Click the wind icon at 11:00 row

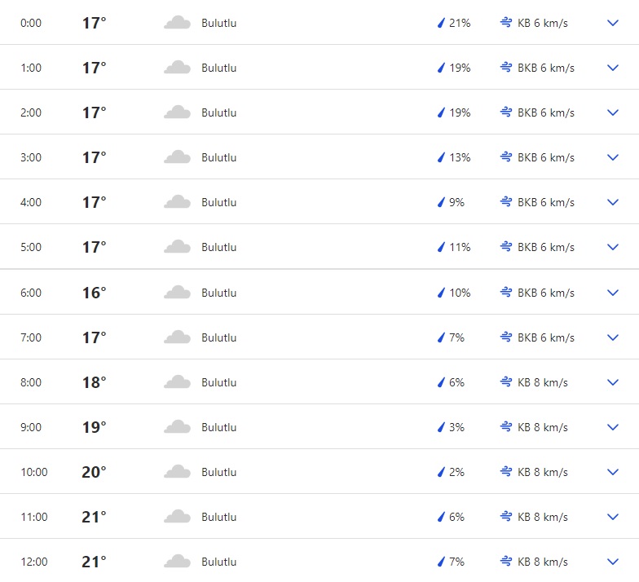click(x=506, y=517)
